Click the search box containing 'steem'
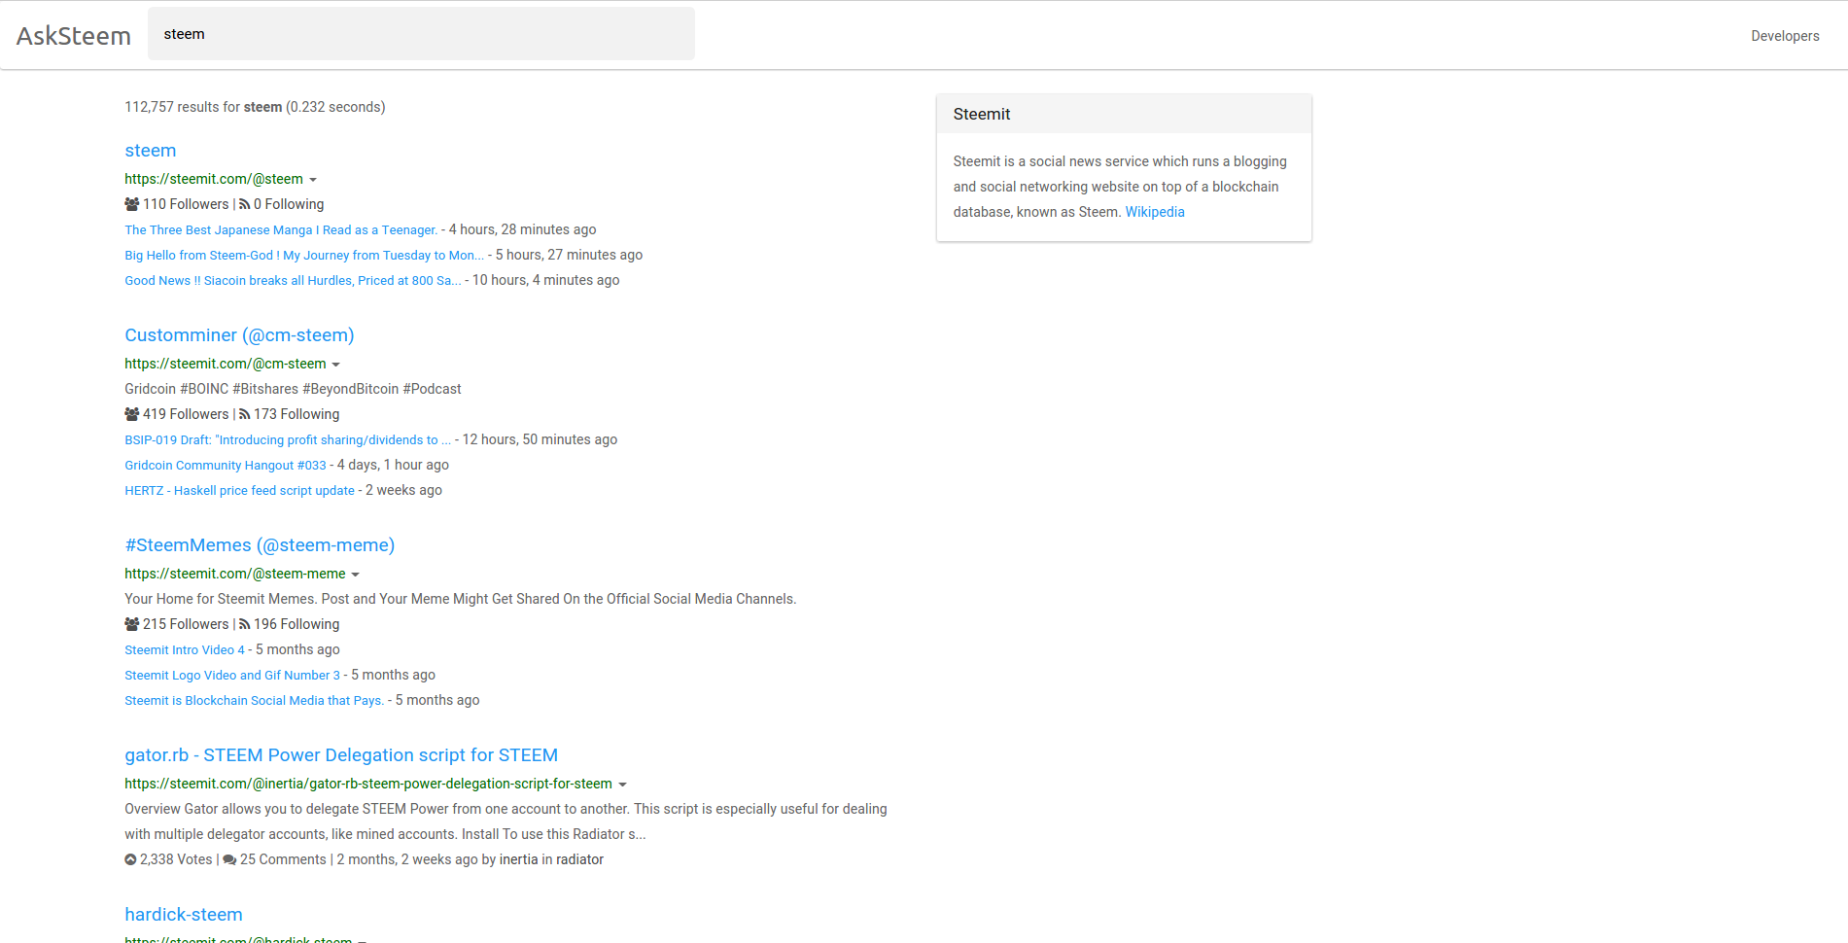 [421, 34]
